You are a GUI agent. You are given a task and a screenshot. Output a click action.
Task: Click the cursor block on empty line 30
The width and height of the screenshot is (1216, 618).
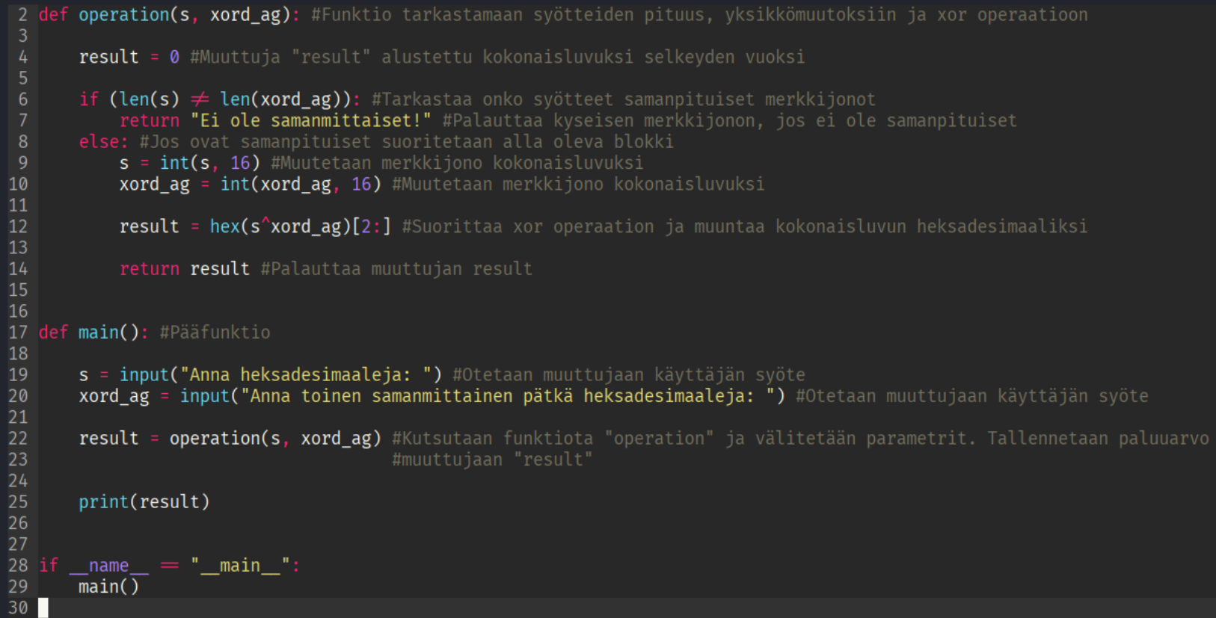point(43,608)
